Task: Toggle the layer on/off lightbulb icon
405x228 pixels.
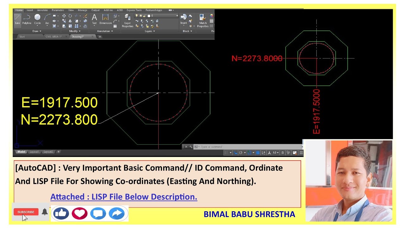Action: tap(137, 16)
